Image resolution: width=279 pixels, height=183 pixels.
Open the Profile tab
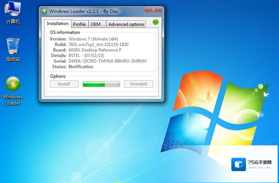pos(79,24)
